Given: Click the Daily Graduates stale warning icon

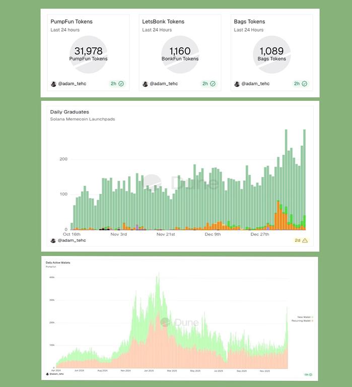Looking at the screenshot, I should pos(305,241).
